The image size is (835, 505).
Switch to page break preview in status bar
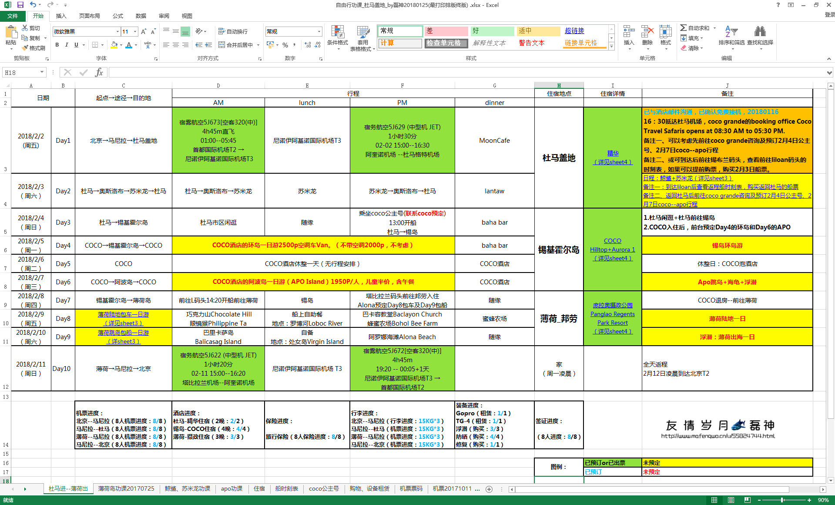coord(747,500)
